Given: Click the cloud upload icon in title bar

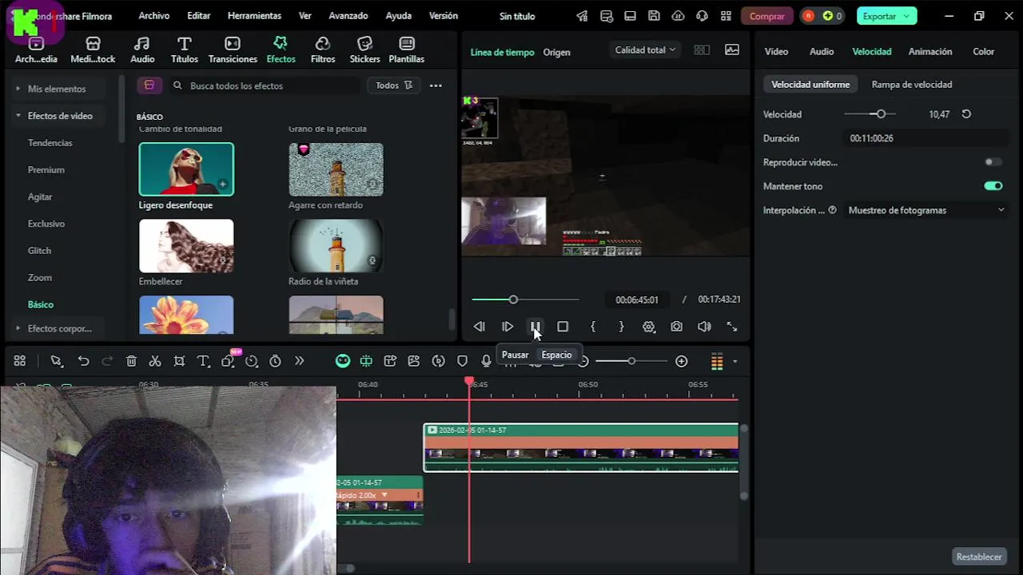Looking at the screenshot, I should click(678, 16).
